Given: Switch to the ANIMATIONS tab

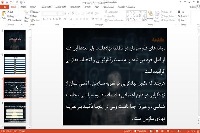Looking at the screenshot, I should pos(61,7).
